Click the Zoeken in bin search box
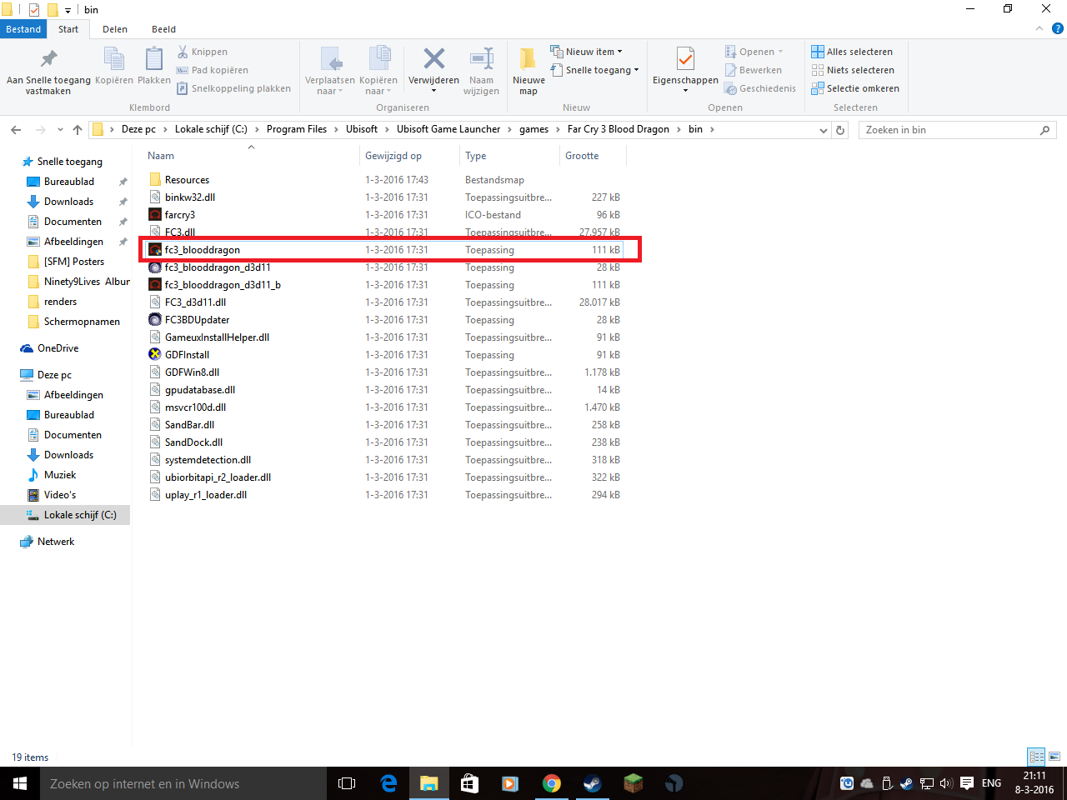Image resolution: width=1067 pixels, height=800 pixels. tap(958, 130)
